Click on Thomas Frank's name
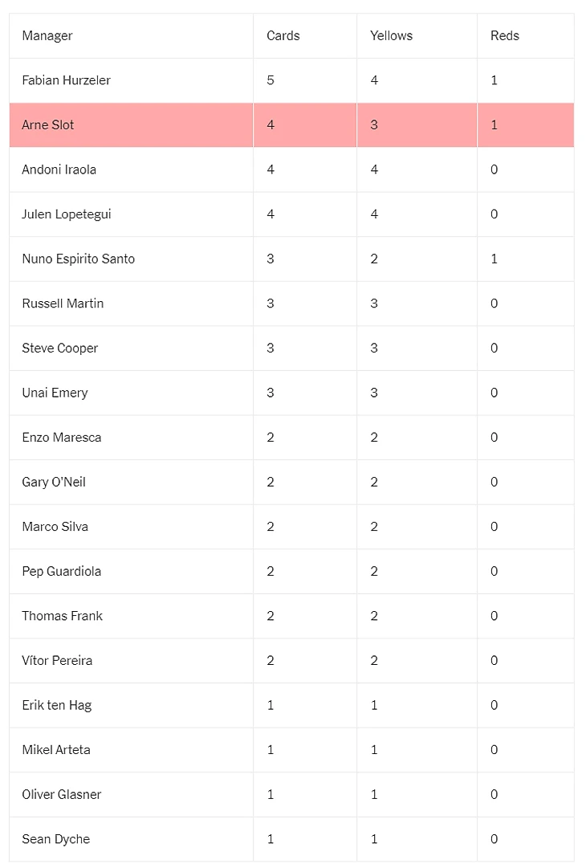The width and height of the screenshot is (586, 864). (63, 616)
